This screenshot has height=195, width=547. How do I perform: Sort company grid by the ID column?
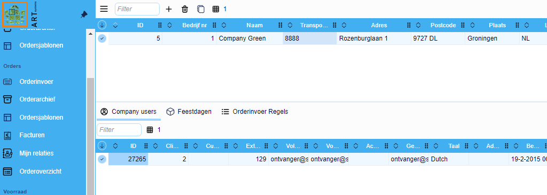[x=115, y=25]
